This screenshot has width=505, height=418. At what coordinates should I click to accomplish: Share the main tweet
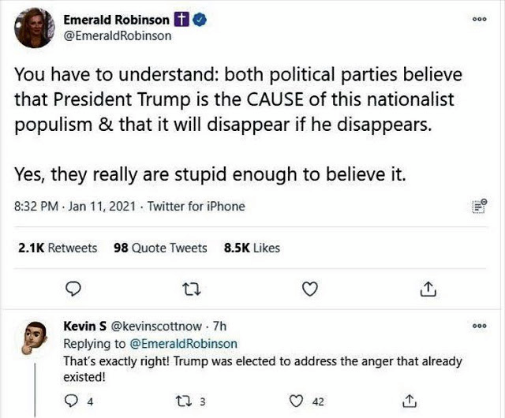[x=428, y=289]
